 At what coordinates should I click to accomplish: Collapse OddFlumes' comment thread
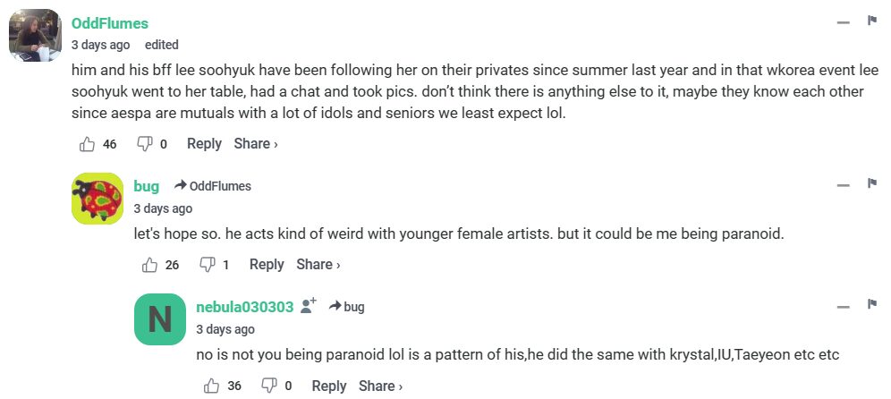coord(843,23)
